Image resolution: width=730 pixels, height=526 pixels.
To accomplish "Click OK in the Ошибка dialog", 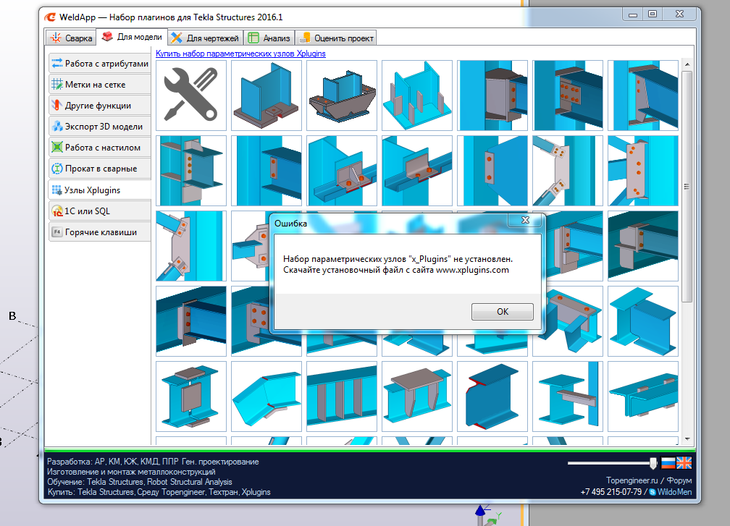I will [503, 312].
